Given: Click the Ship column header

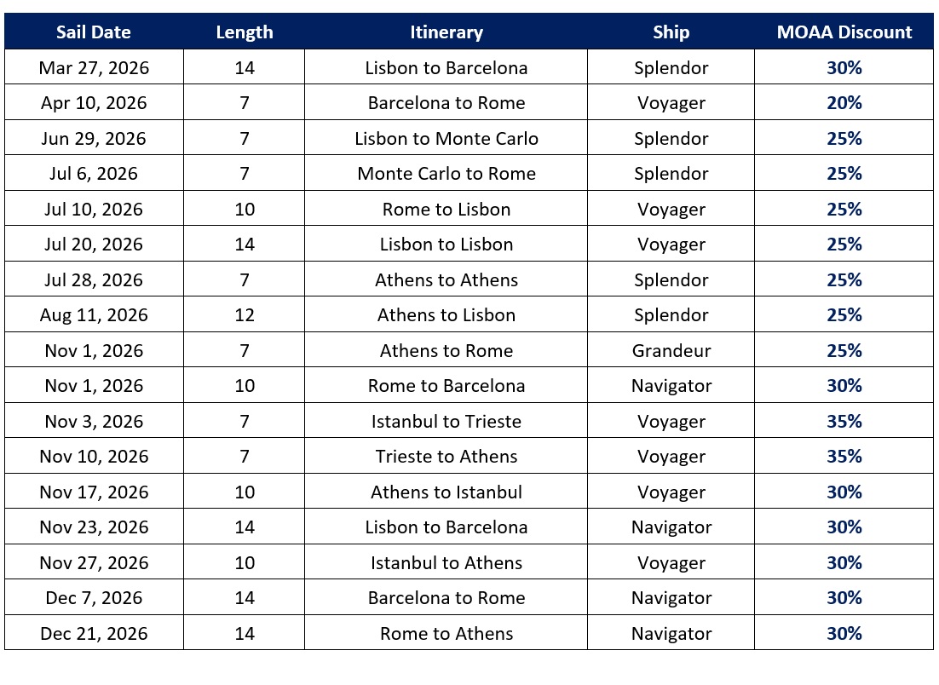Looking at the screenshot, I should (671, 32).
